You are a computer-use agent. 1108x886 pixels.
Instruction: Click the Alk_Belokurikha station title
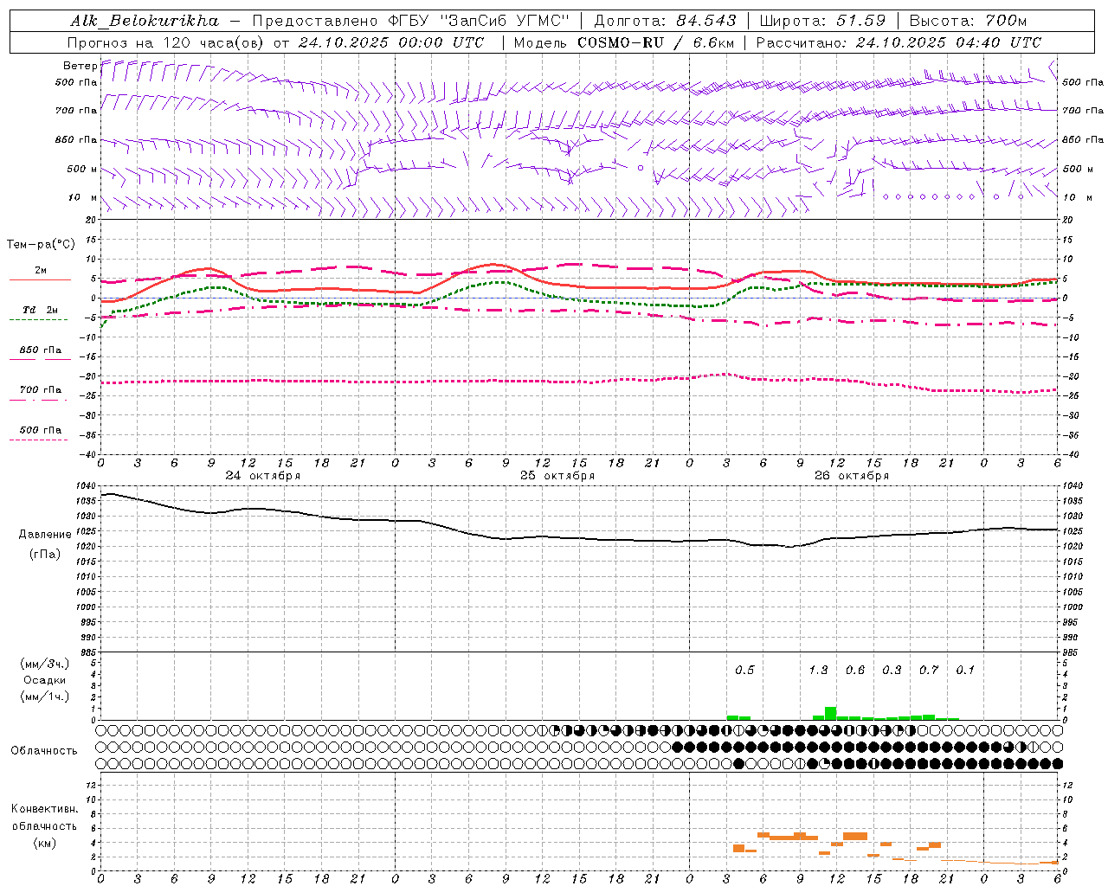pyautogui.click(x=144, y=21)
